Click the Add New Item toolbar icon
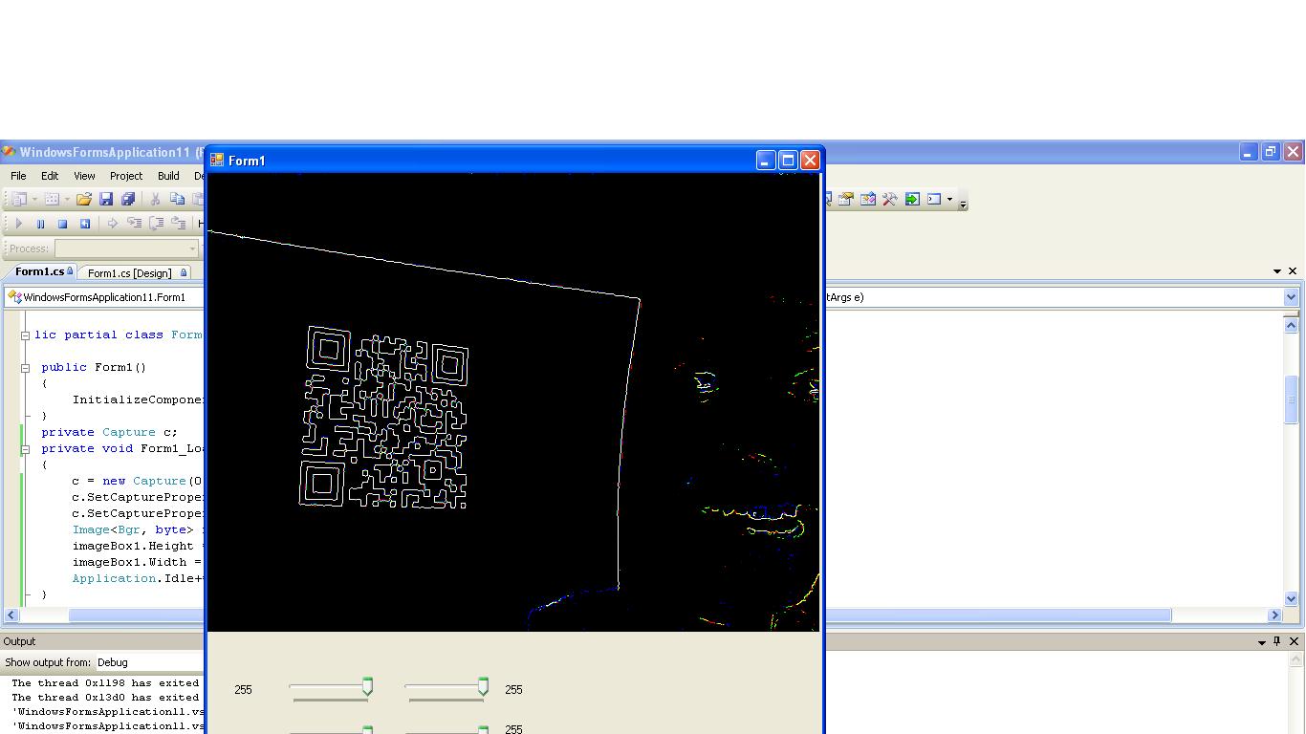The width and height of the screenshot is (1306, 734). 52,199
